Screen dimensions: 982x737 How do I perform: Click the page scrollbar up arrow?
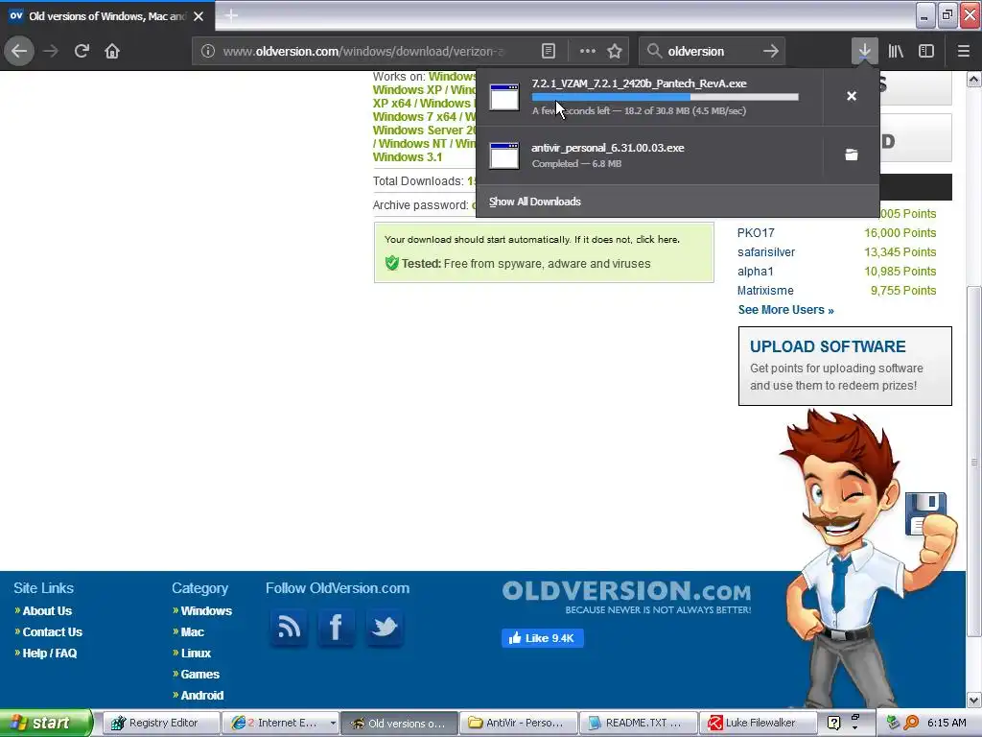click(x=974, y=80)
